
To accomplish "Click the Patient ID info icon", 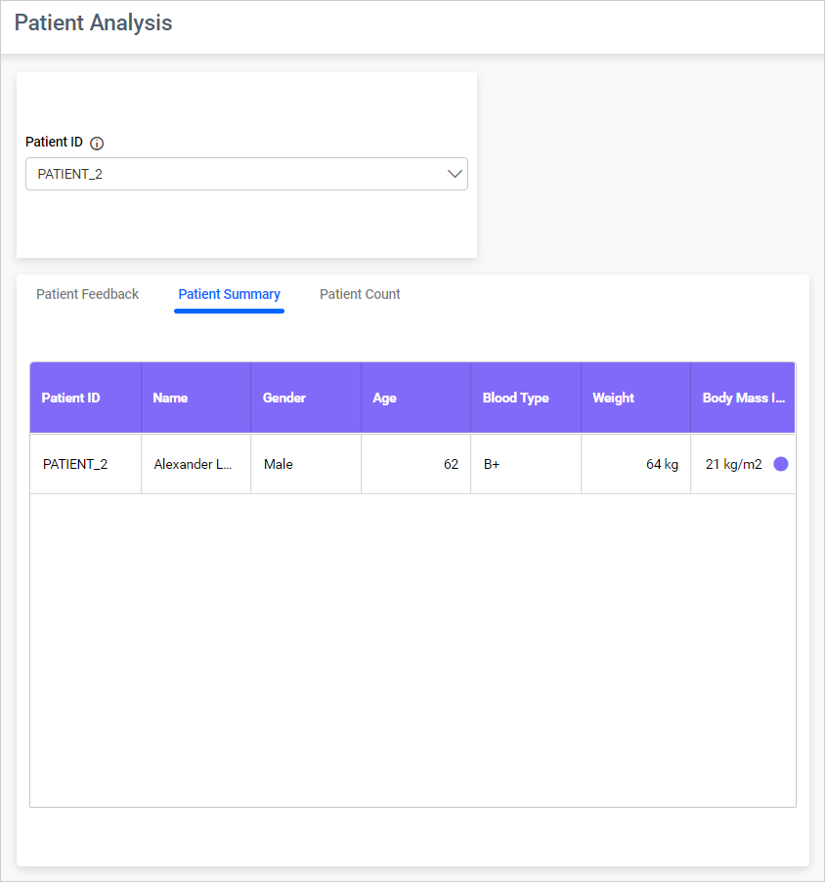I will click(x=96, y=143).
